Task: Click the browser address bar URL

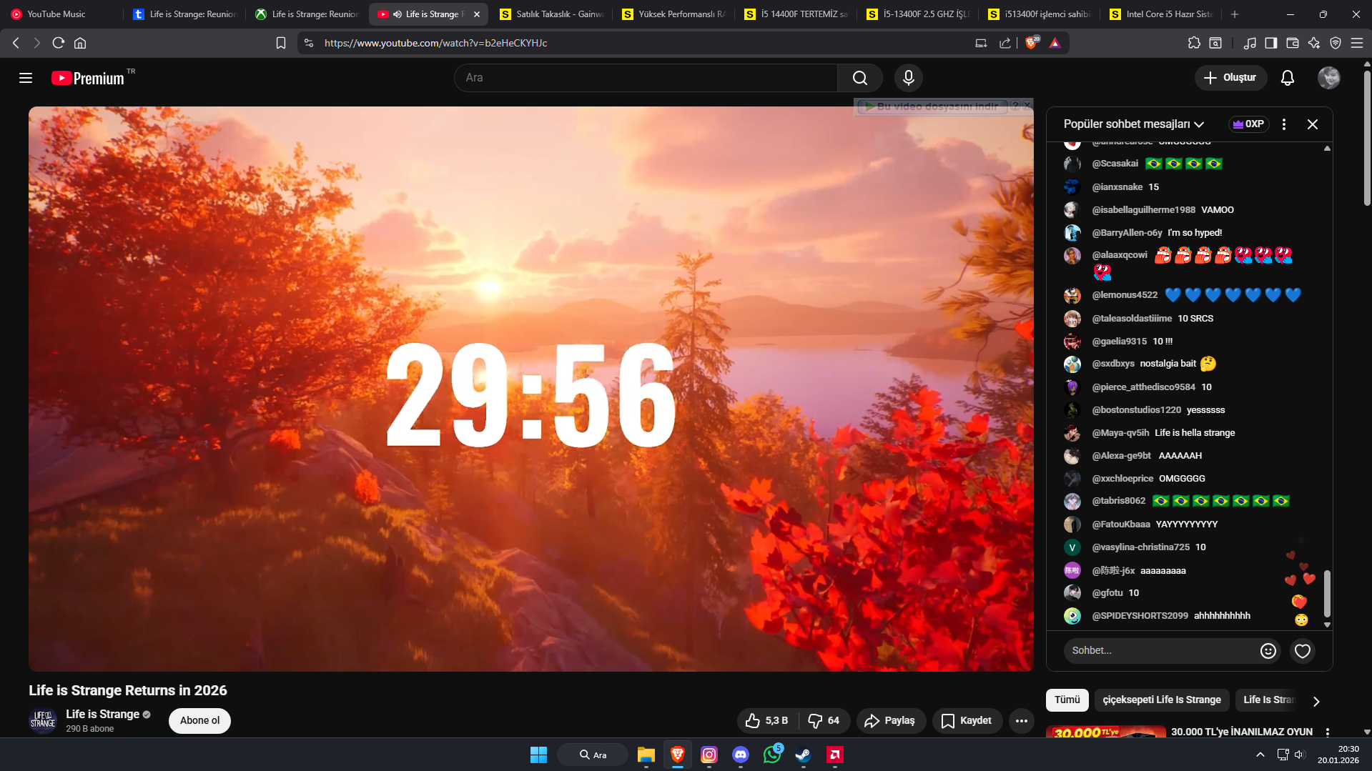Action: click(435, 43)
